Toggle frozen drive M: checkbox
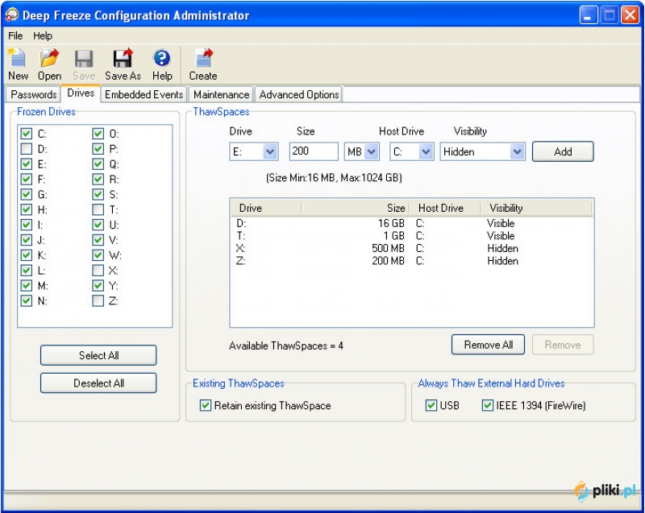This screenshot has height=513, width=645. [x=27, y=286]
